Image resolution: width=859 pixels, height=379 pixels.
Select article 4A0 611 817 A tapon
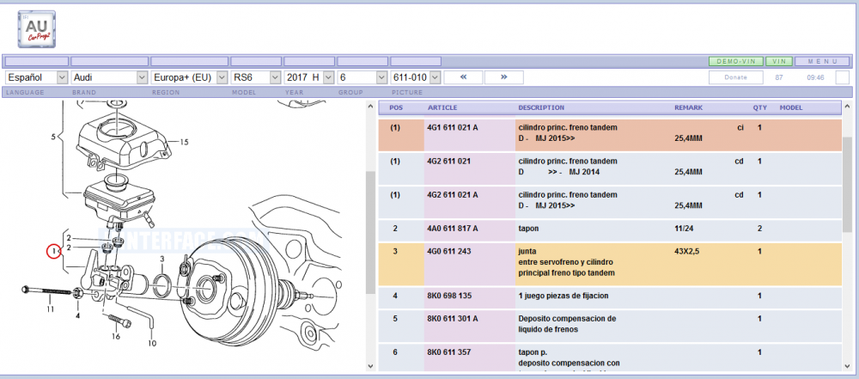click(x=453, y=229)
